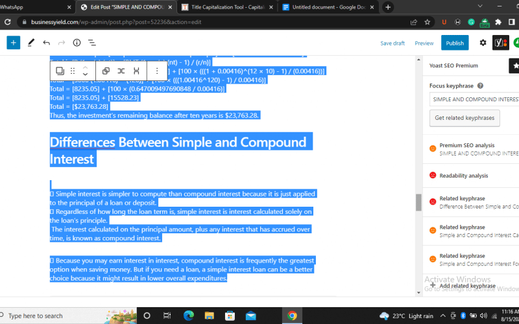Click Add related keyphrase
Image resolution: width=519 pixels, height=324 pixels.
pos(467,286)
